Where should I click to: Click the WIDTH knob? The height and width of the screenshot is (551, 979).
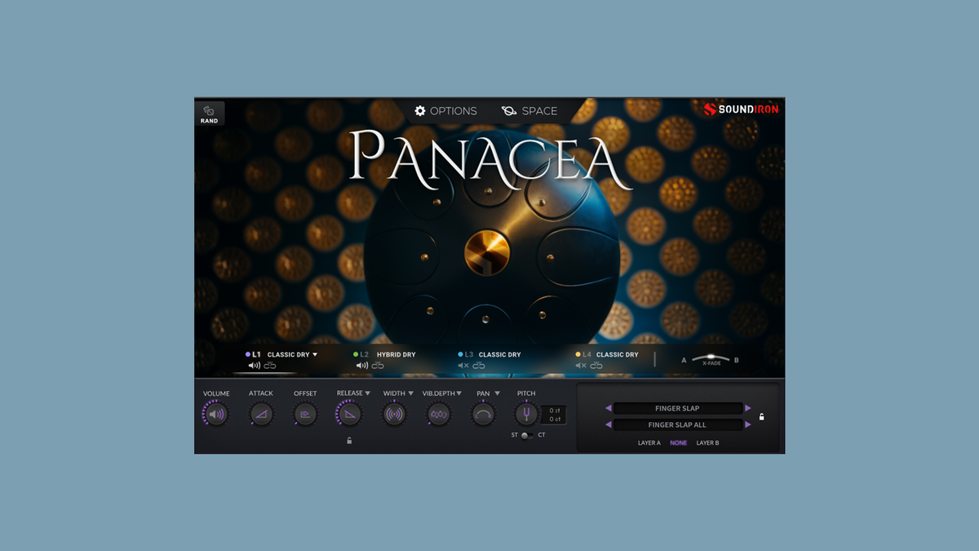tap(394, 414)
